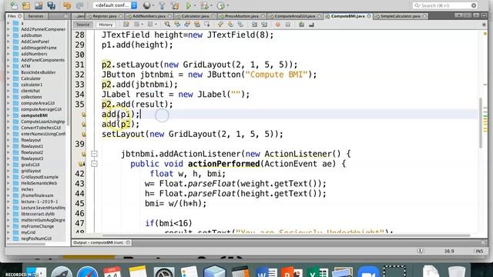Screen dimensions: 493x277
Task: Open Microsoft Word from the Dock
Action: click(266, 272)
